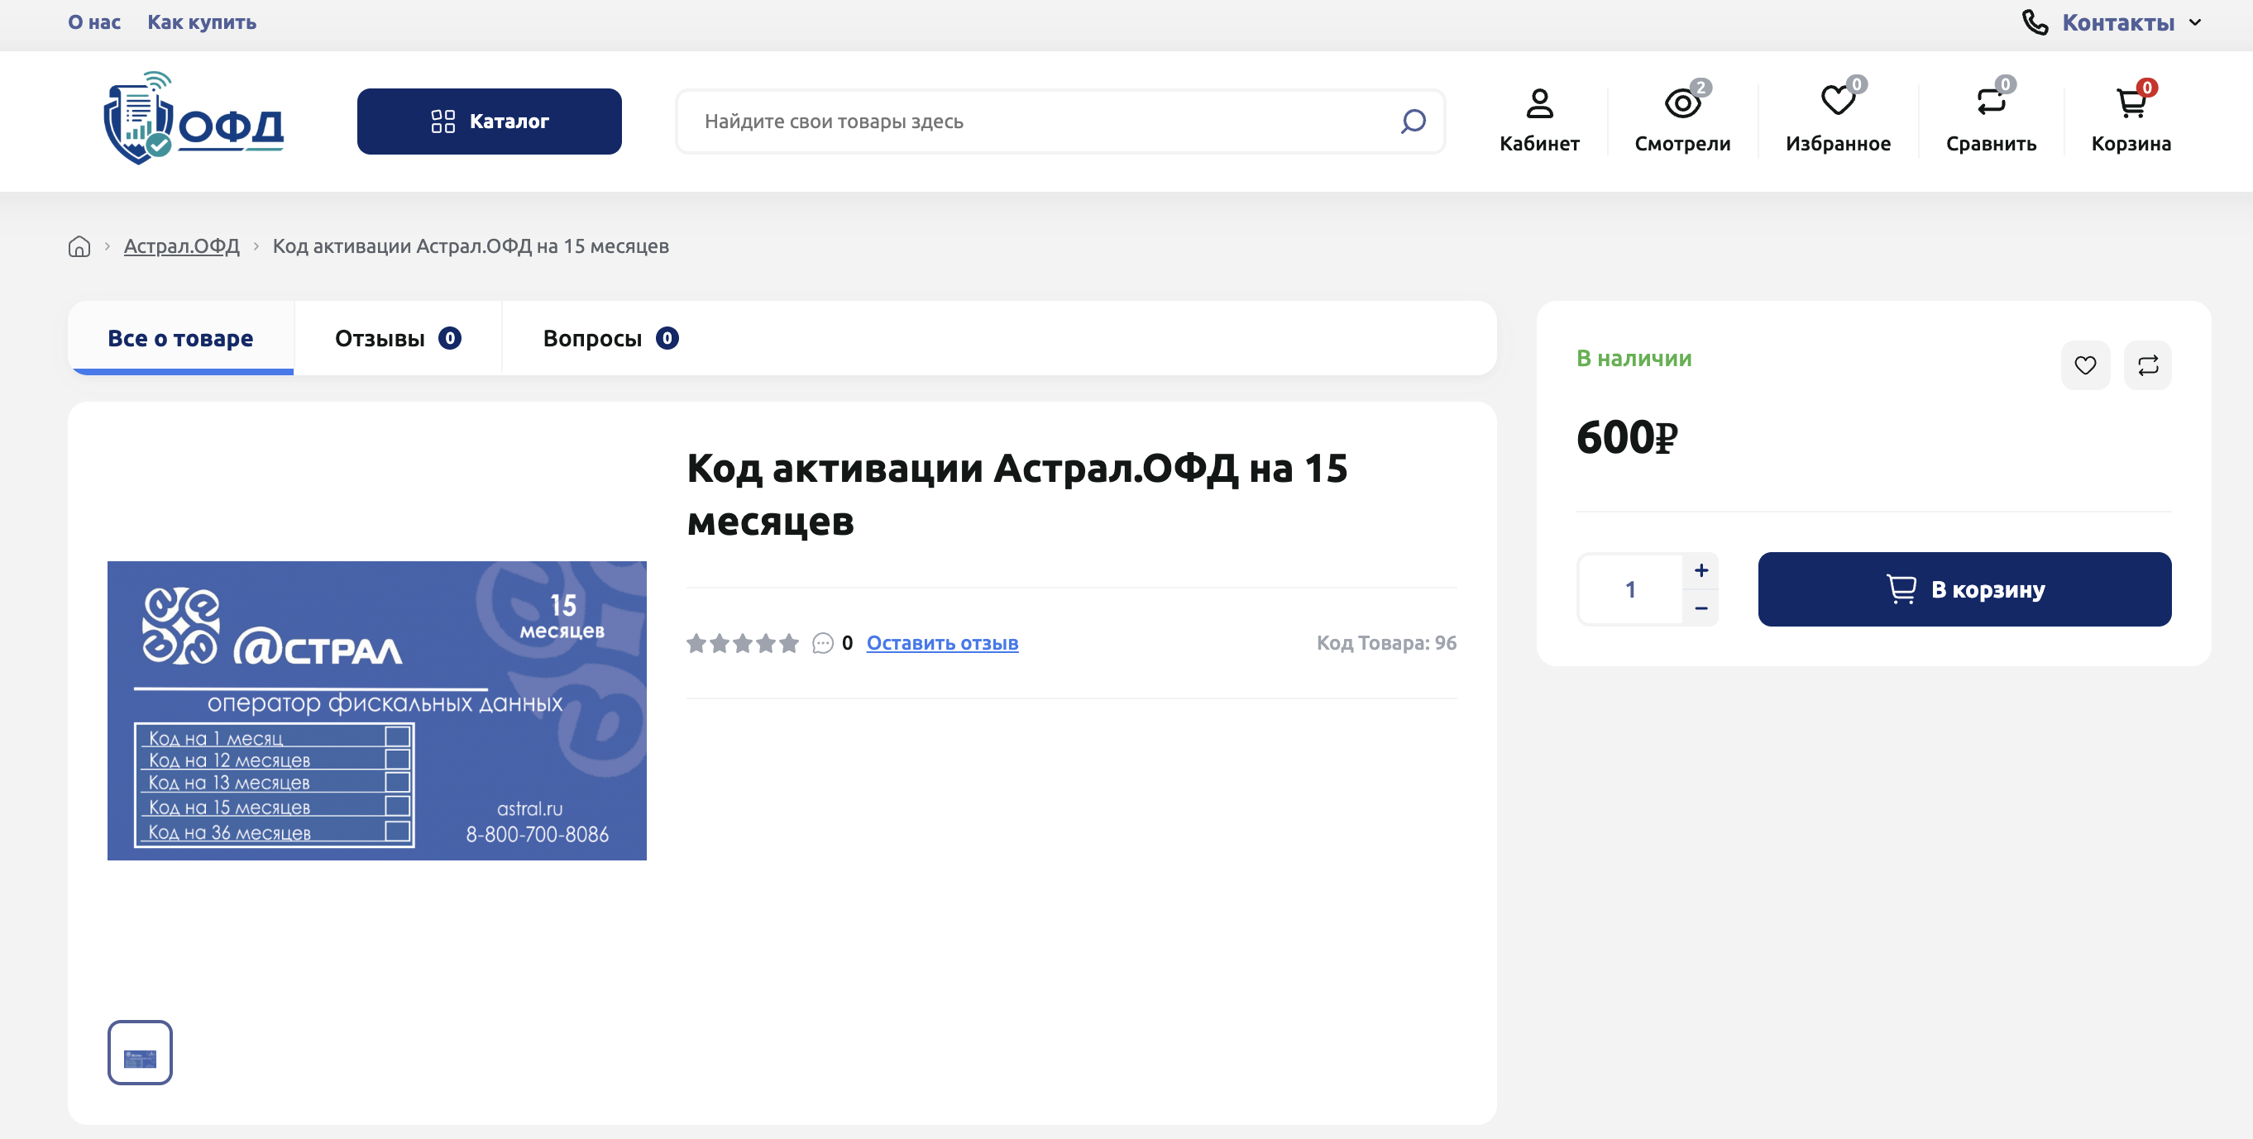Click the search magnifier icon
2253x1139 pixels.
[x=1413, y=122]
